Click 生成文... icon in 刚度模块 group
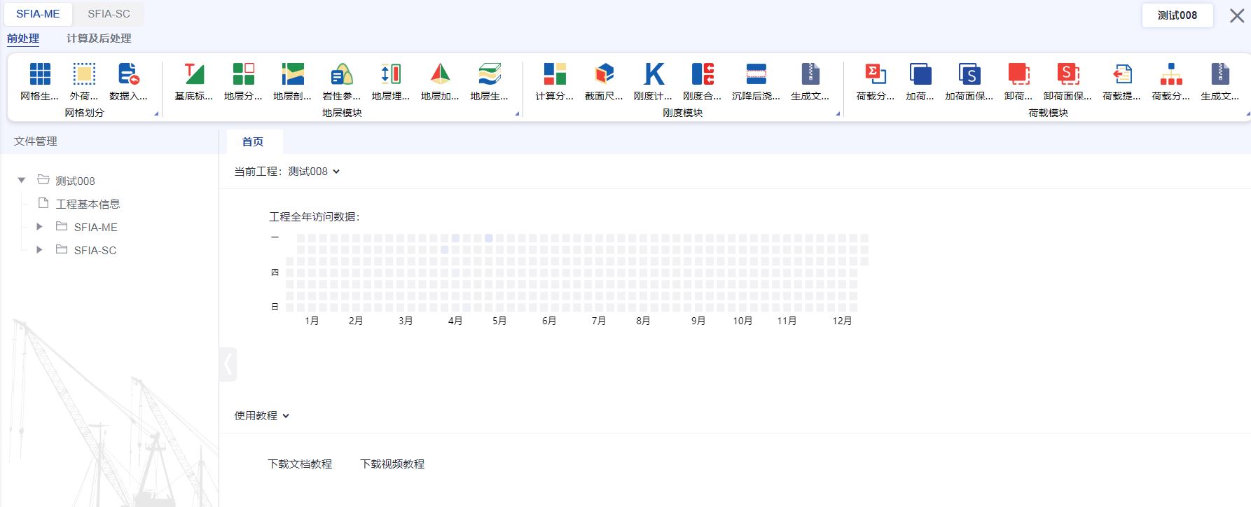 point(810,74)
